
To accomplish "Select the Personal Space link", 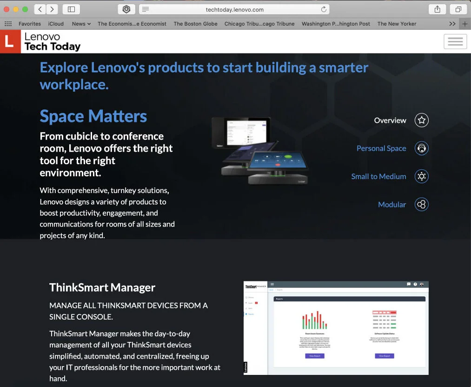I will pos(381,148).
